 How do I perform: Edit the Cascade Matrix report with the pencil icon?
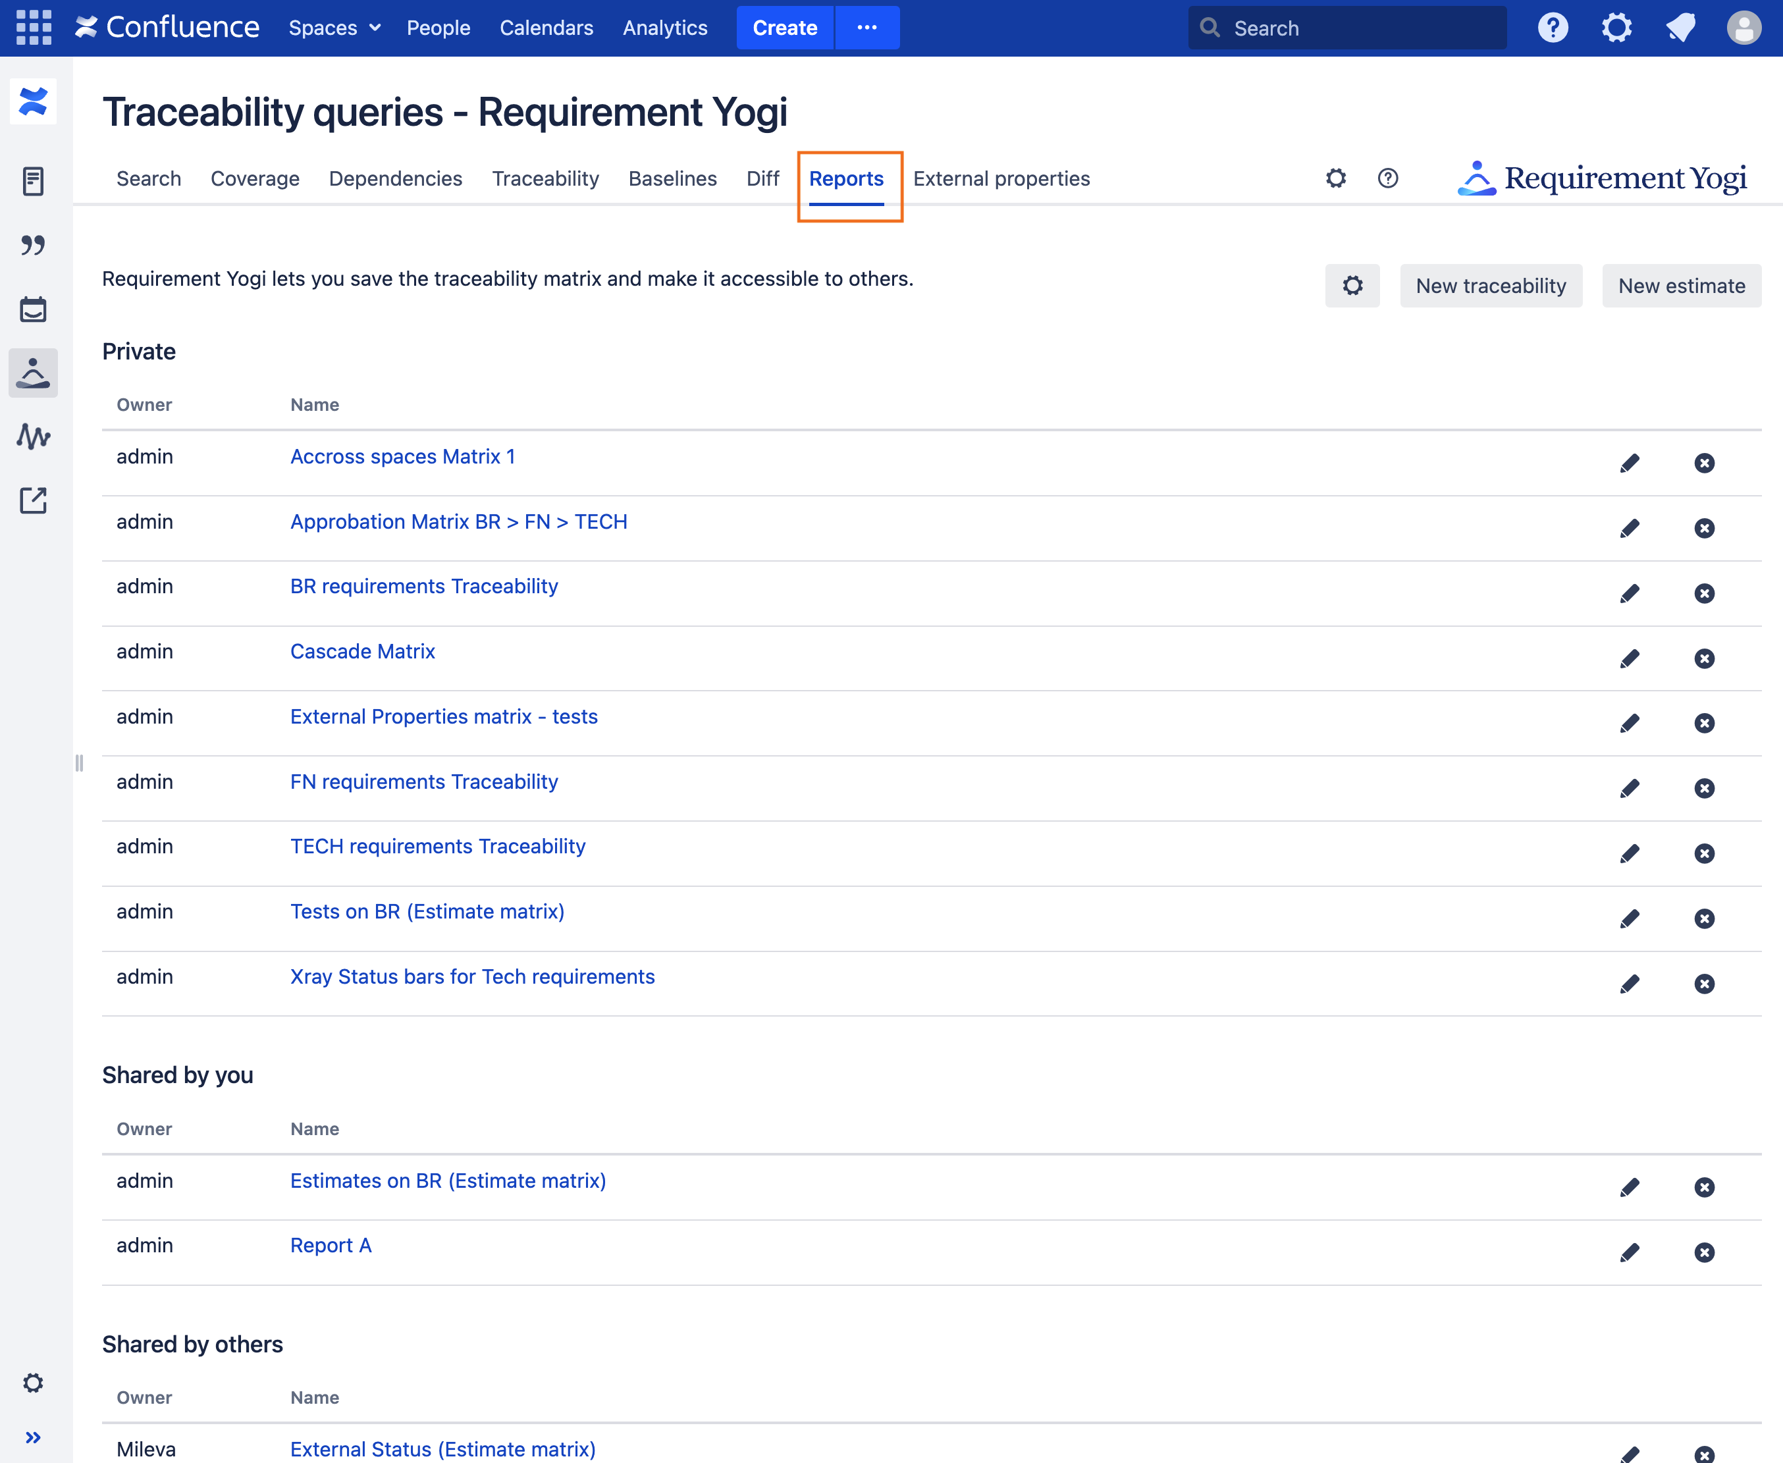pyautogui.click(x=1630, y=658)
